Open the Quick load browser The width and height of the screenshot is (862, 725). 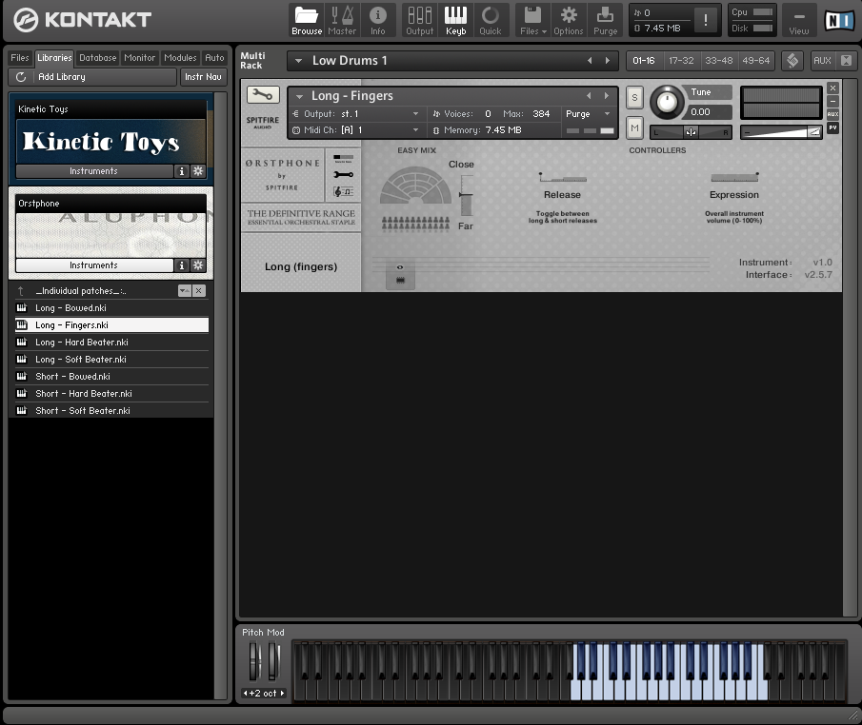[491, 20]
